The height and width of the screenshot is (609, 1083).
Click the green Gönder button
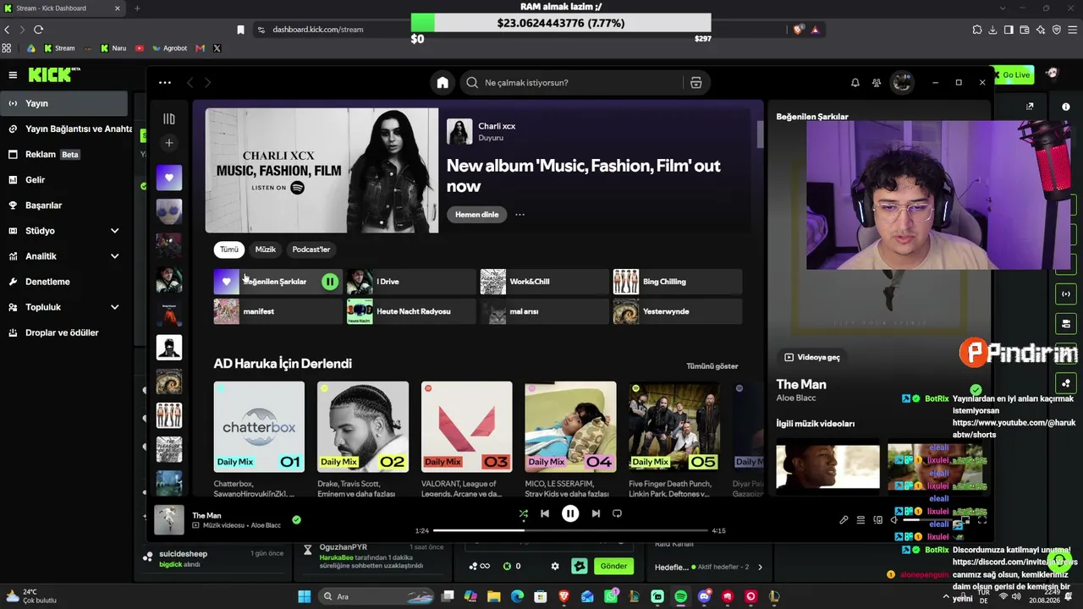coord(613,566)
